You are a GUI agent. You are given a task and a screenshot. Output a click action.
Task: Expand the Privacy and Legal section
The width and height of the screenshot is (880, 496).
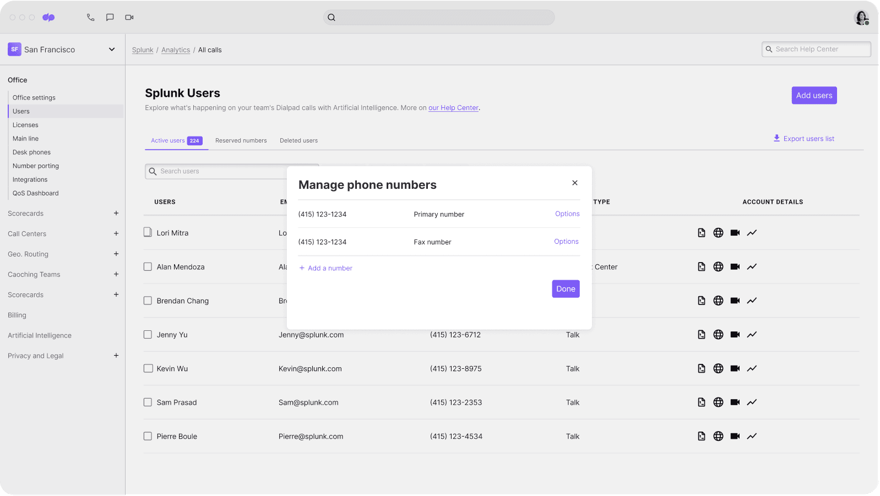click(116, 356)
